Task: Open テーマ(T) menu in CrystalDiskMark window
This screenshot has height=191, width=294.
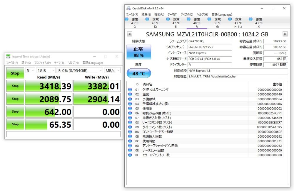Action: point(59,63)
